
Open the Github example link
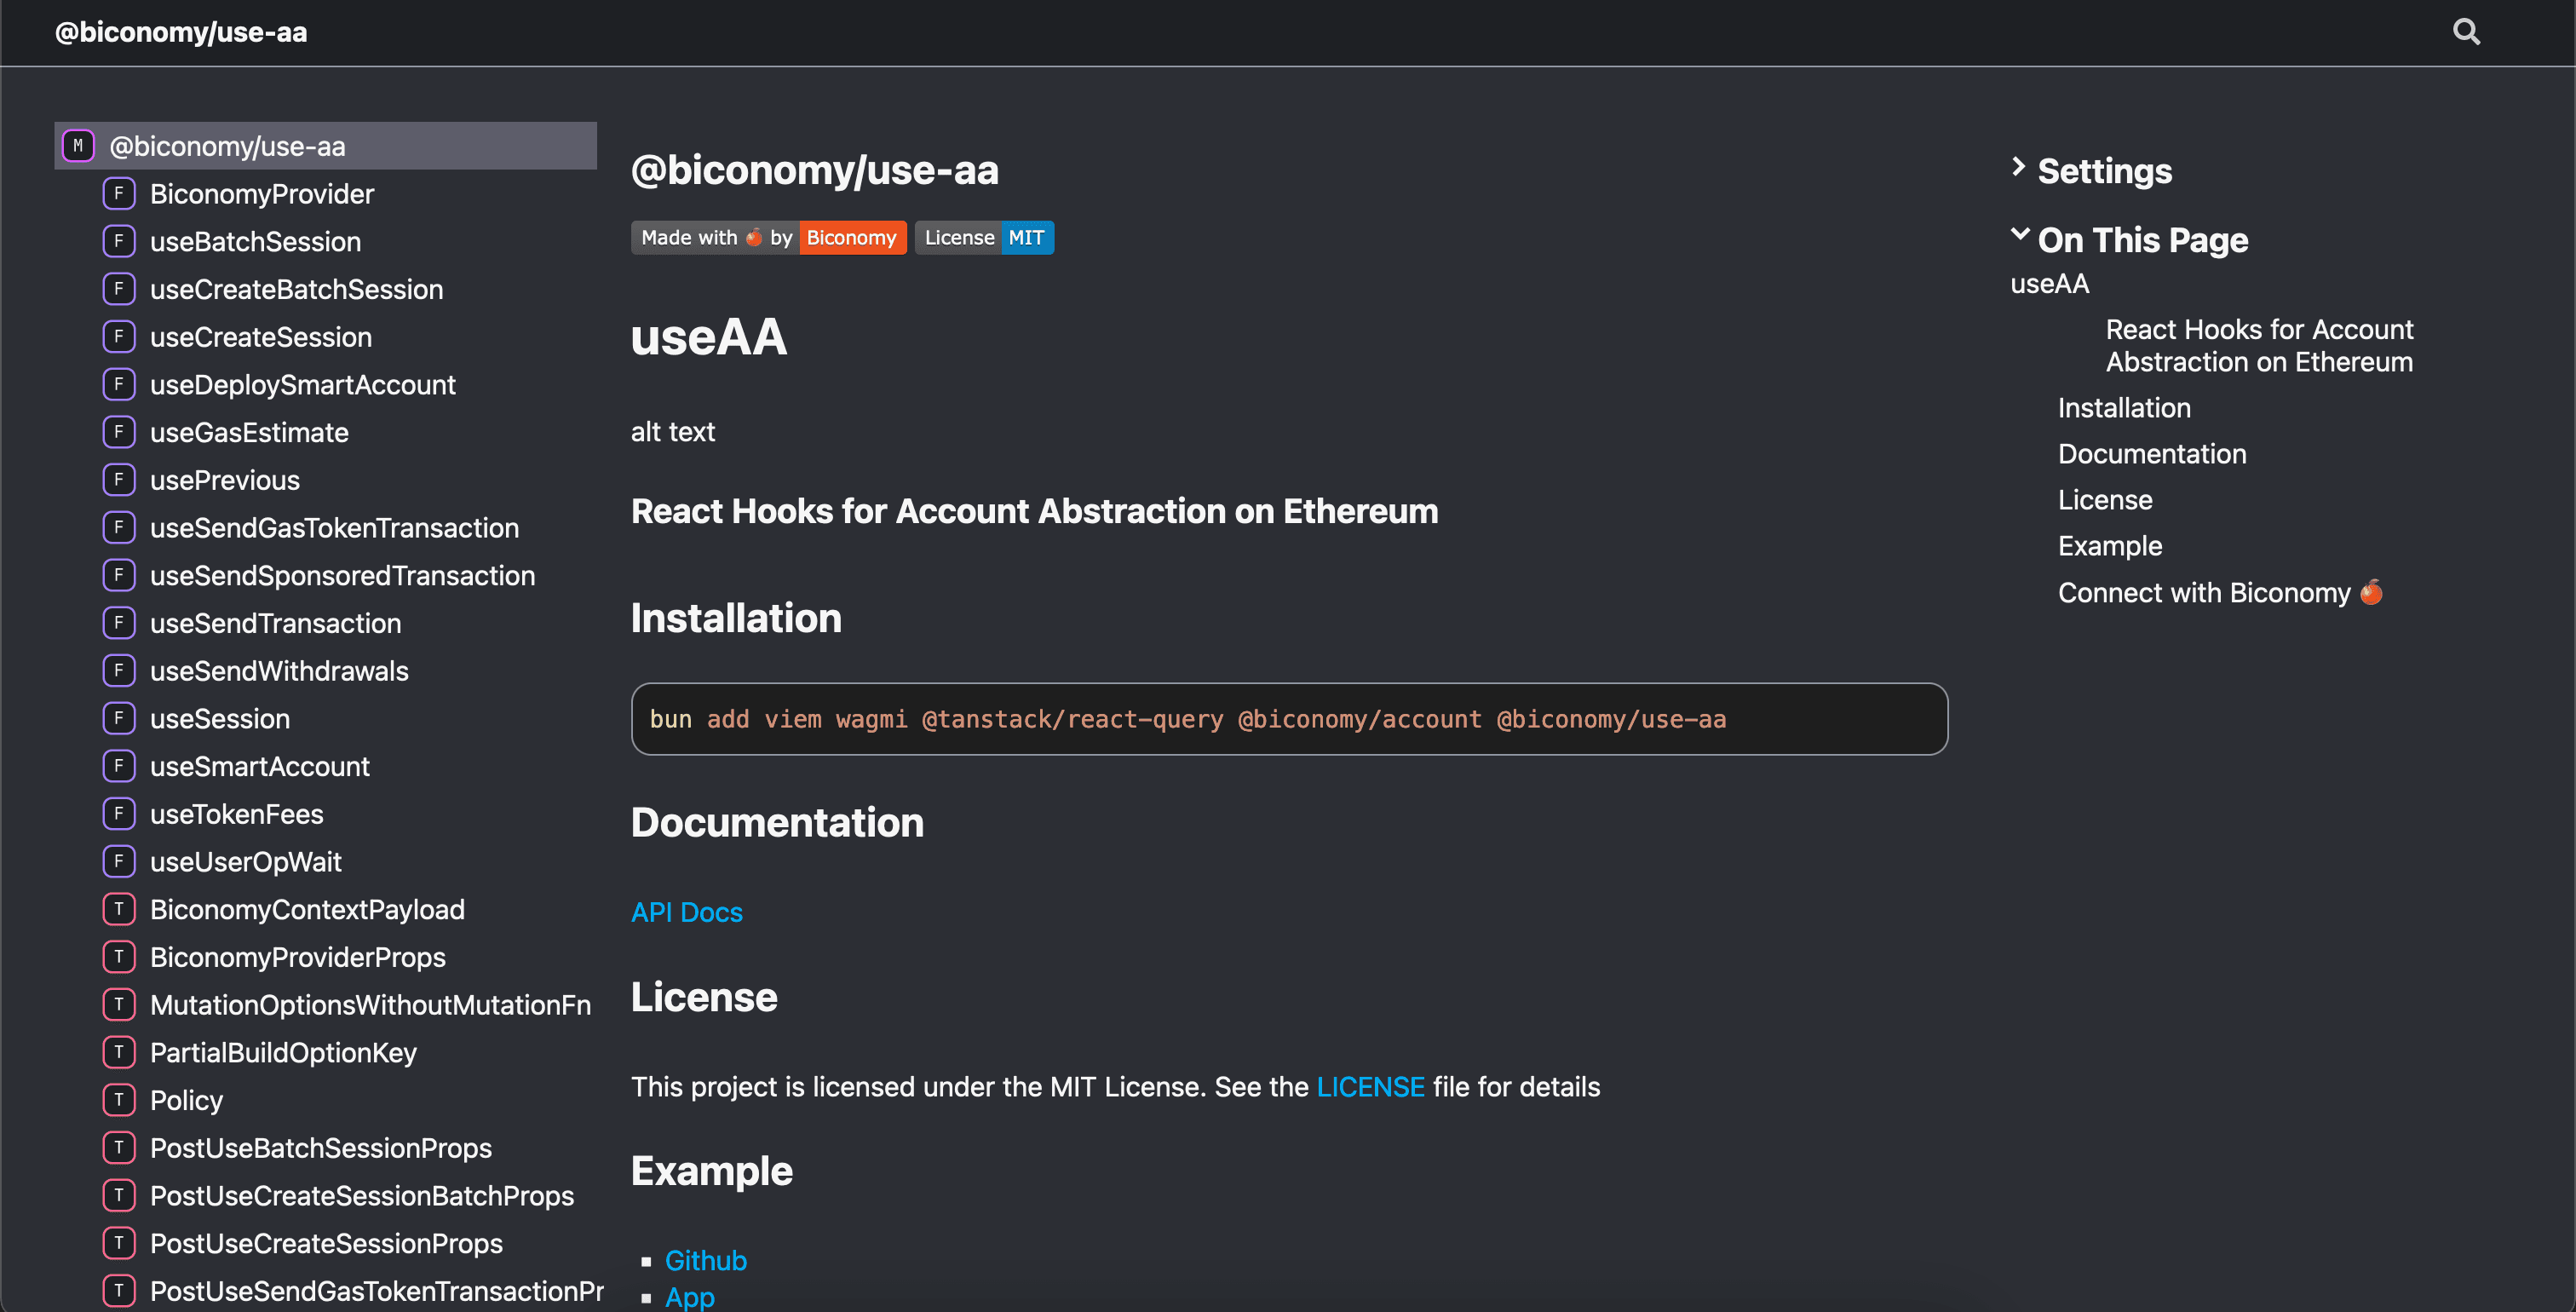tap(705, 1260)
